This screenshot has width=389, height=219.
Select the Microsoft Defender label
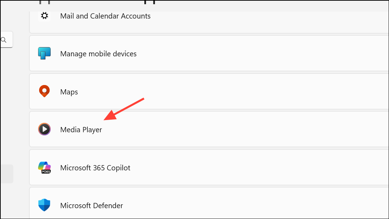click(92, 206)
